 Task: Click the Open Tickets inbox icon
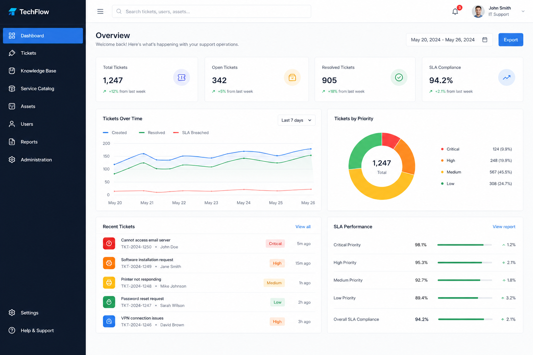coord(292,77)
